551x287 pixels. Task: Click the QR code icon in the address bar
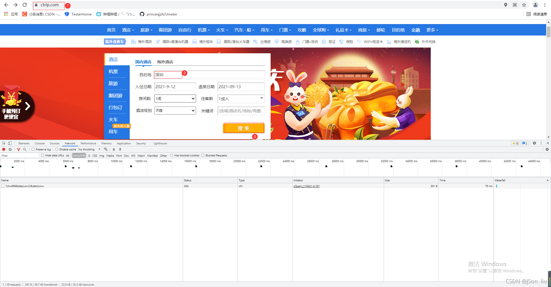click(515, 5)
